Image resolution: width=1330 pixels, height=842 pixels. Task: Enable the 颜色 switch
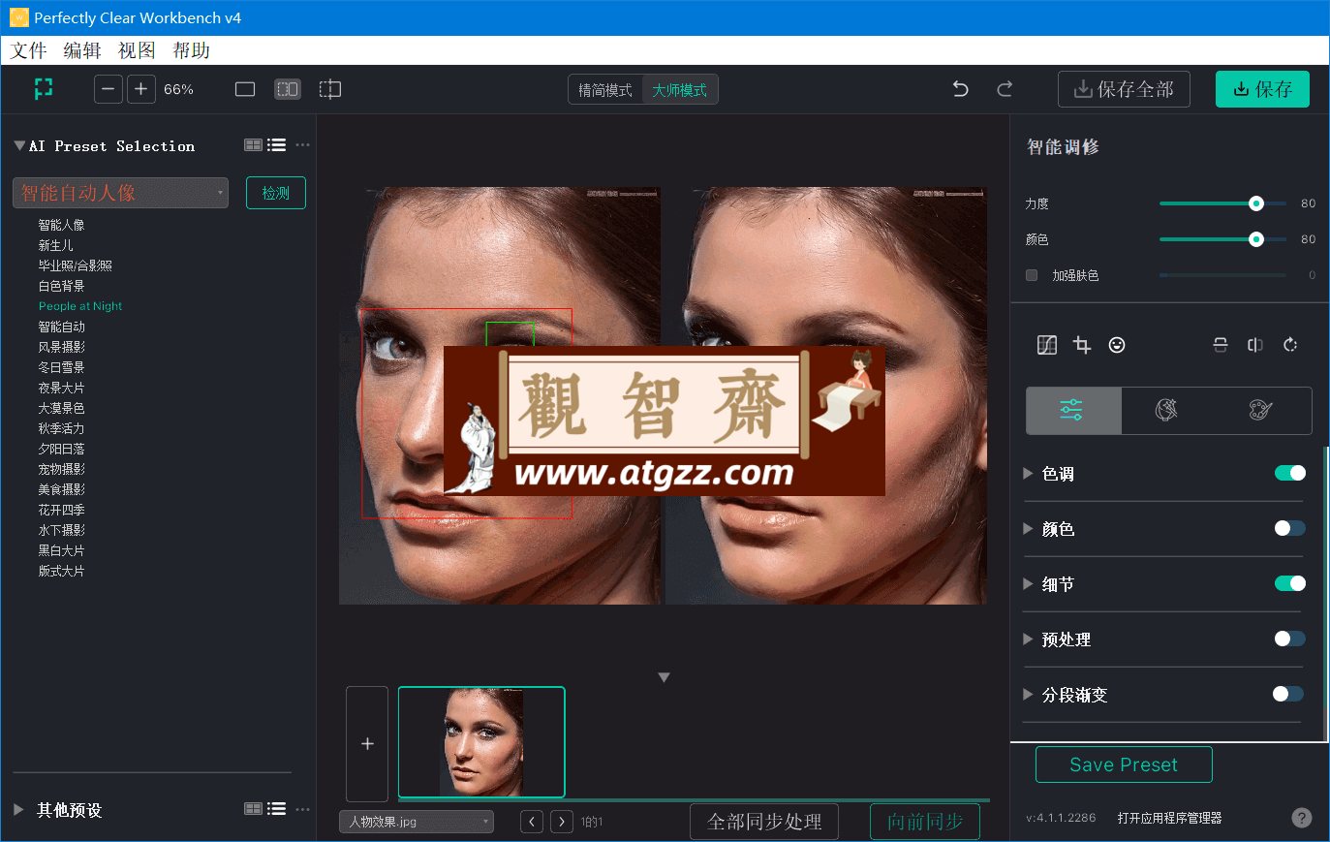point(1290,528)
